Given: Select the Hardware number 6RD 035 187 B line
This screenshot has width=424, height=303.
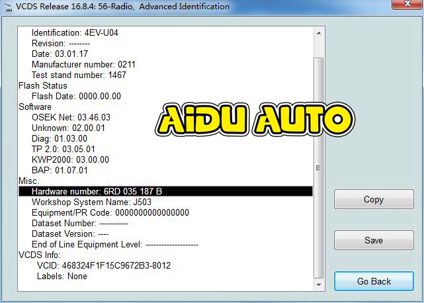Looking at the screenshot, I should [x=97, y=191].
